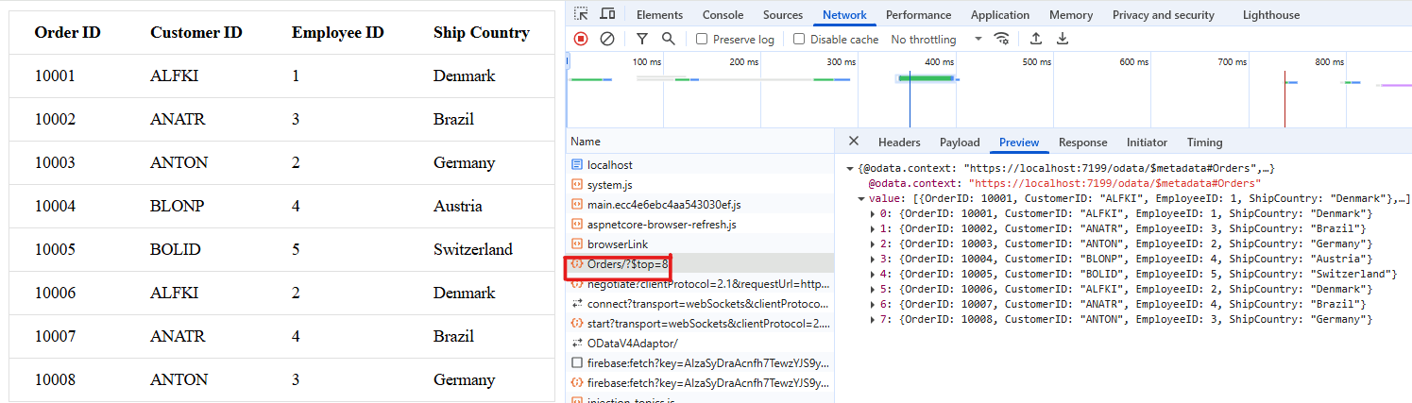Screen dimensions: 1412x403
Task: Toggle the device toolbar icon
Action: point(607,14)
